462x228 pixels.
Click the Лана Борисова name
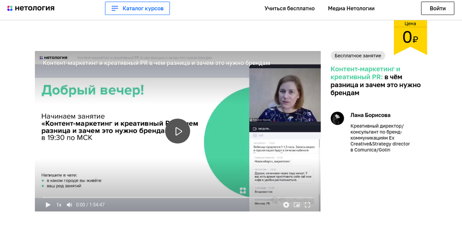point(370,115)
